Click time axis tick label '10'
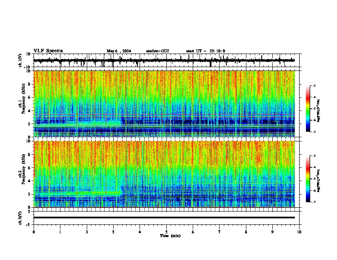Image resolution: width=337 pixels, height=260 pixels. (299, 232)
